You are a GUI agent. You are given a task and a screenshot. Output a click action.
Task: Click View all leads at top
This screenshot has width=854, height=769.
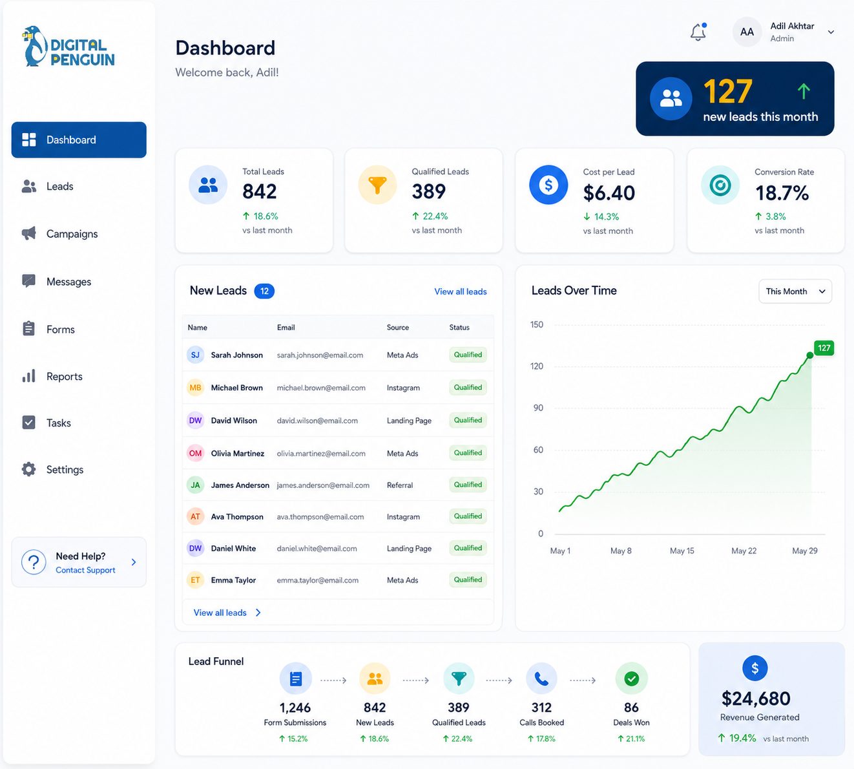click(461, 292)
